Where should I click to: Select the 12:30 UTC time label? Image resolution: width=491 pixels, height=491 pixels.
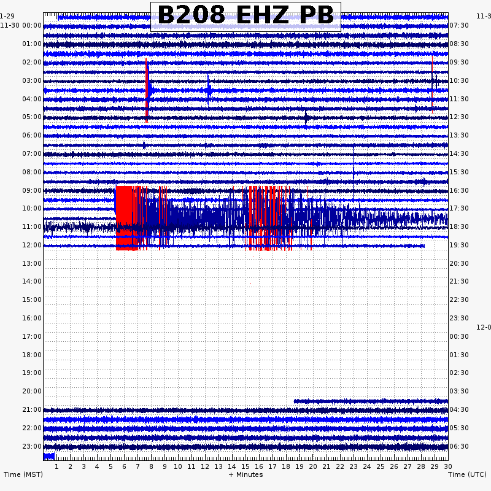click(459, 117)
